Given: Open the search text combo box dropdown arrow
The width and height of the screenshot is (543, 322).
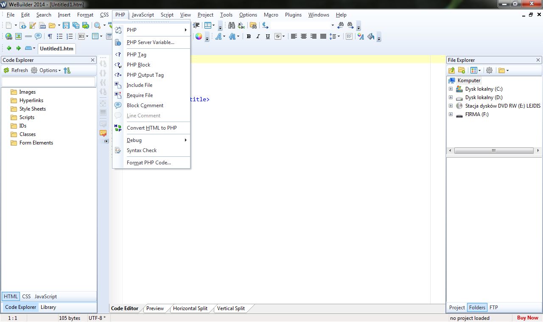Looking at the screenshot, I should click(333, 25).
